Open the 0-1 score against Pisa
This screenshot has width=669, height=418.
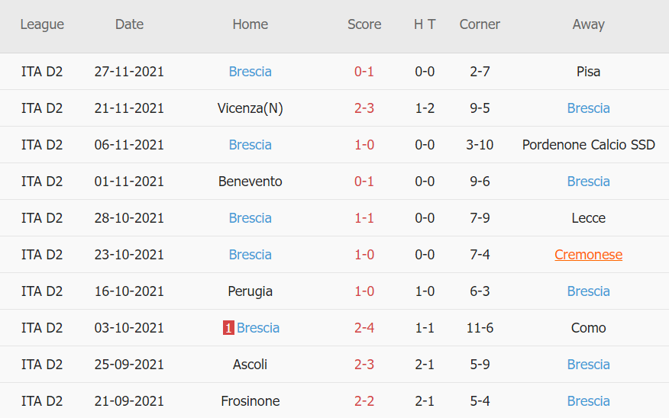point(364,72)
